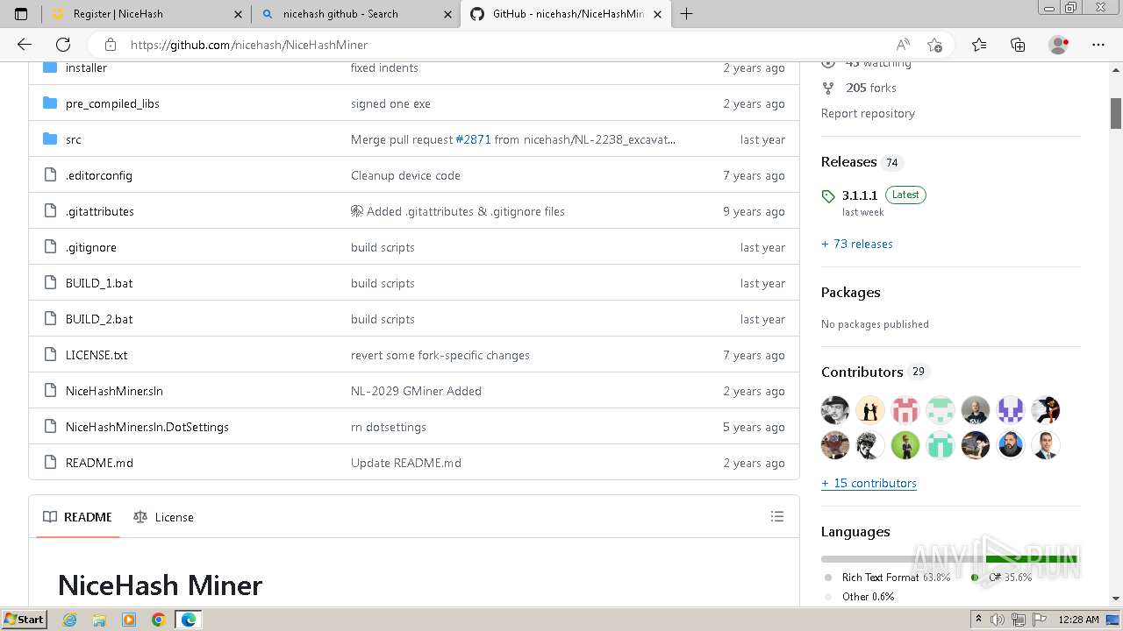The width and height of the screenshot is (1123, 631).
Task: Open green contributor avatar in bottom row
Action: coord(905,445)
